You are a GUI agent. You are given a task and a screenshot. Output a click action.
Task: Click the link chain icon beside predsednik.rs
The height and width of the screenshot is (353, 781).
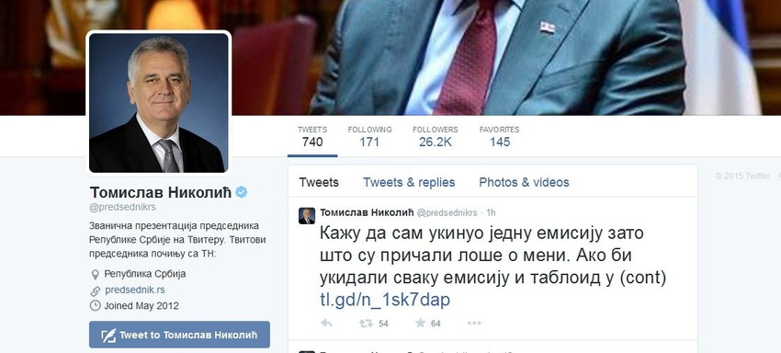pyautogui.click(x=95, y=290)
